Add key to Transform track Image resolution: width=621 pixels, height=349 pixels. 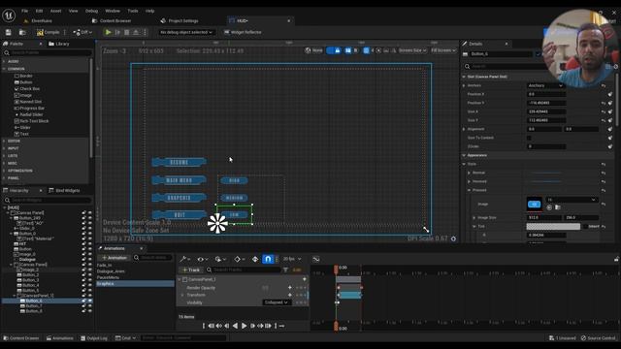coord(290,295)
